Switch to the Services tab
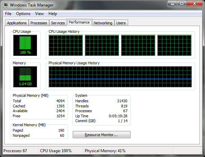This screenshot has height=157, width=205. [x=58, y=23]
